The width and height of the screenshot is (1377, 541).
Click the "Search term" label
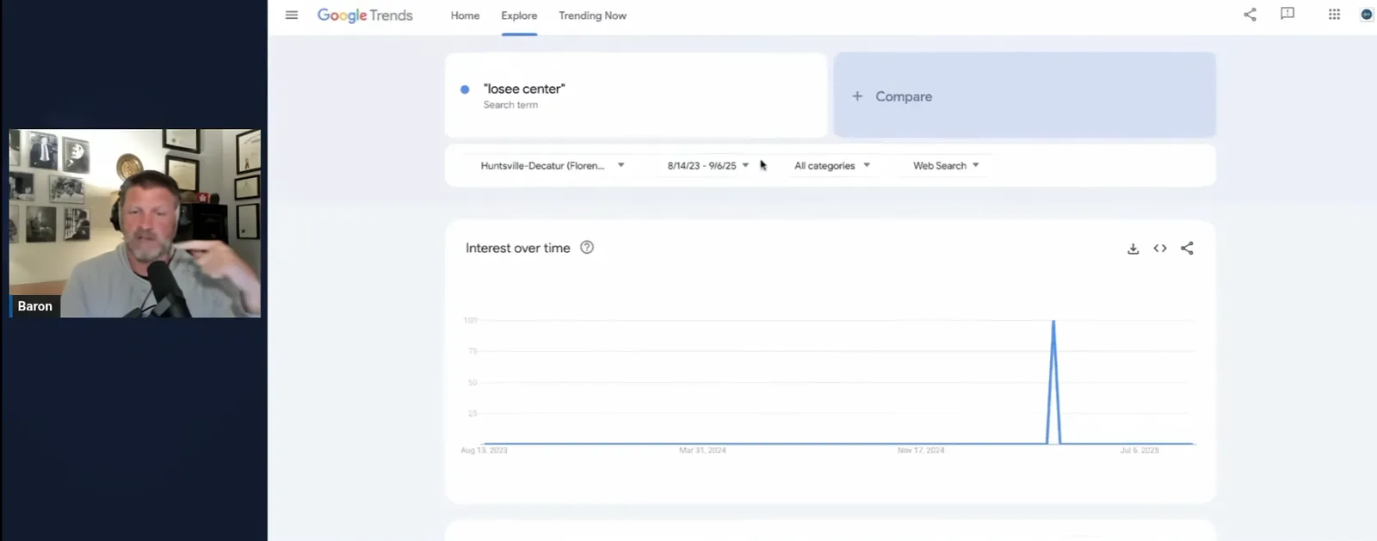510,105
